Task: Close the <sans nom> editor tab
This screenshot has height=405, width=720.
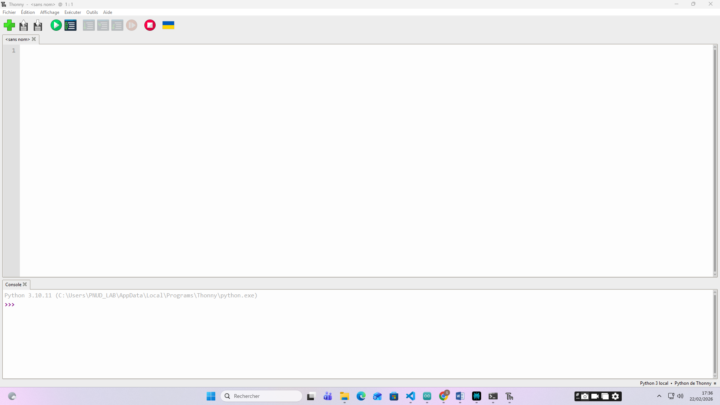Action: [34, 39]
